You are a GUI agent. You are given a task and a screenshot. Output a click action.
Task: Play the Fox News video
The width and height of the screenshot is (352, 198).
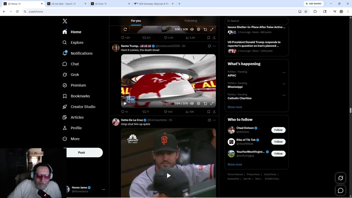[x=125, y=103]
